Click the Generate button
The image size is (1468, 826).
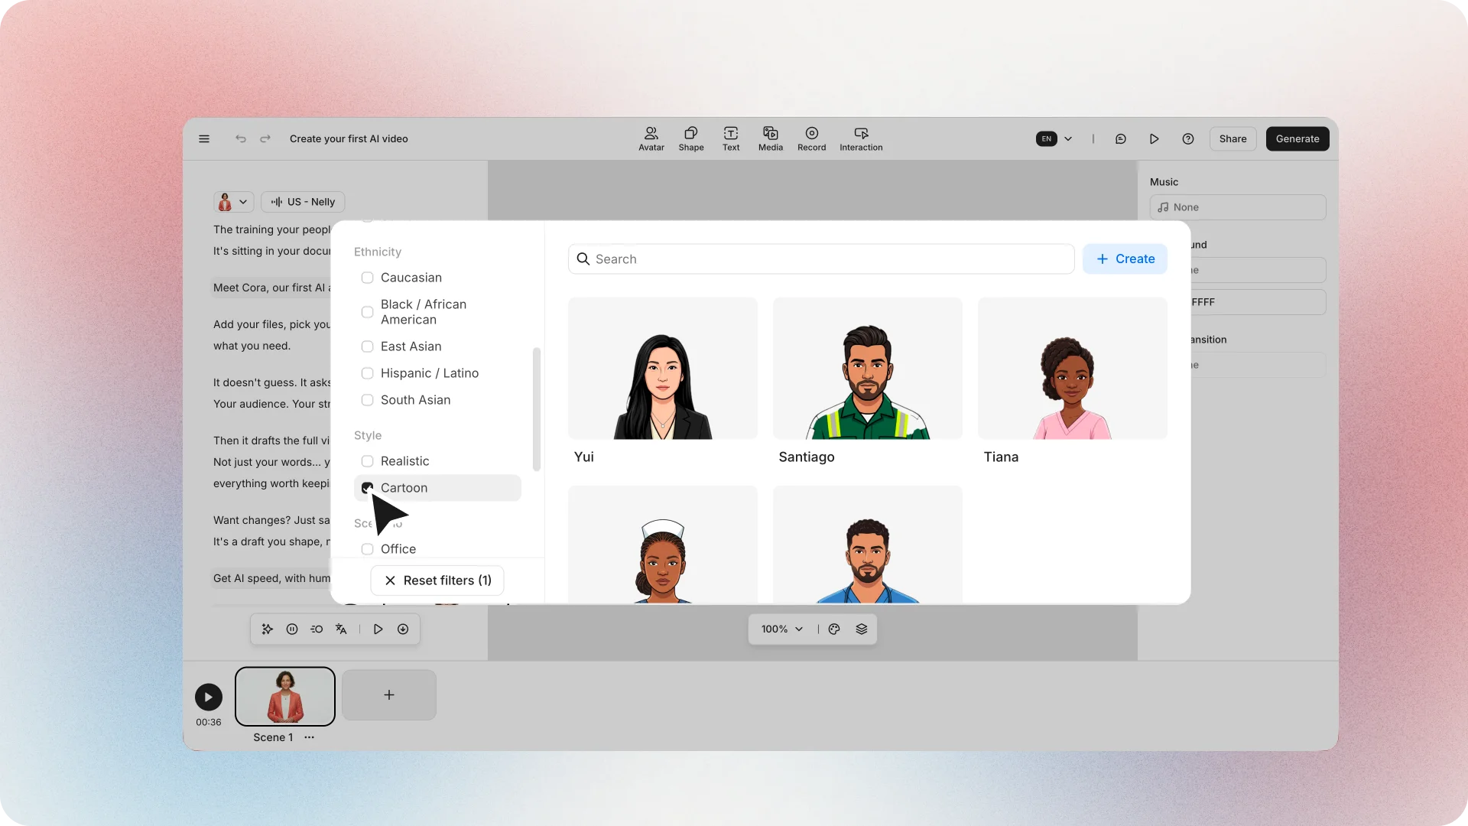point(1297,139)
